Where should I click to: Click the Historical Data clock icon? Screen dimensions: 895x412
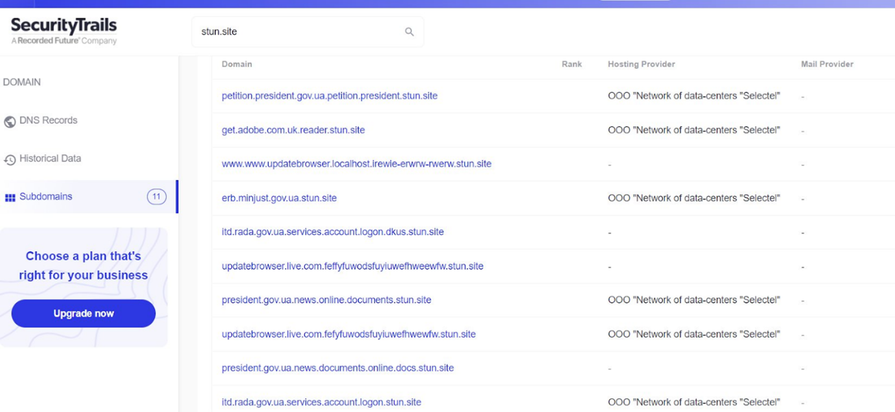tap(10, 159)
